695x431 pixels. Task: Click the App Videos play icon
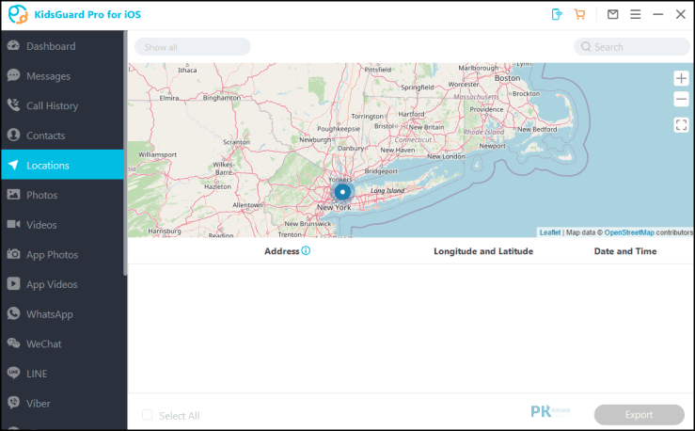pos(13,284)
